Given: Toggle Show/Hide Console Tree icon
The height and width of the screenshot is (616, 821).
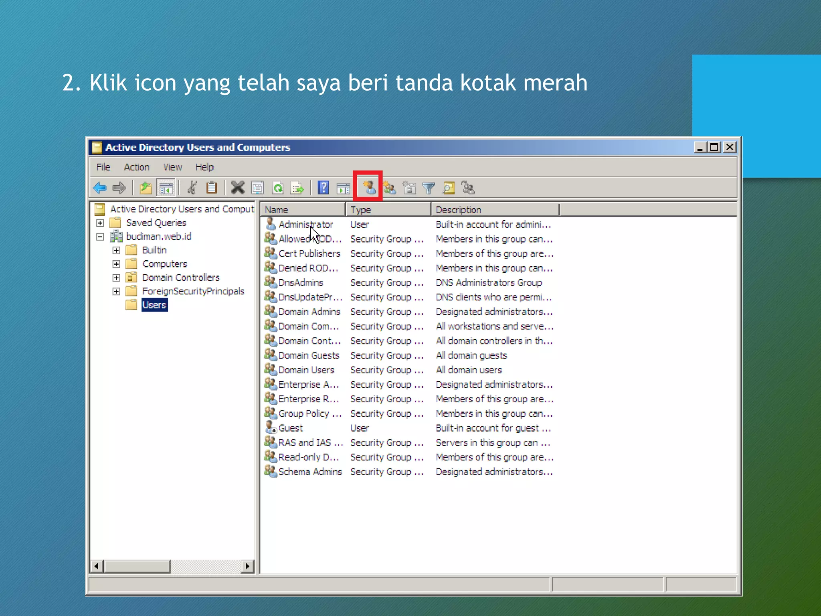Looking at the screenshot, I should point(166,188).
